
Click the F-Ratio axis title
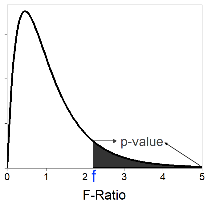[x=104, y=195]
